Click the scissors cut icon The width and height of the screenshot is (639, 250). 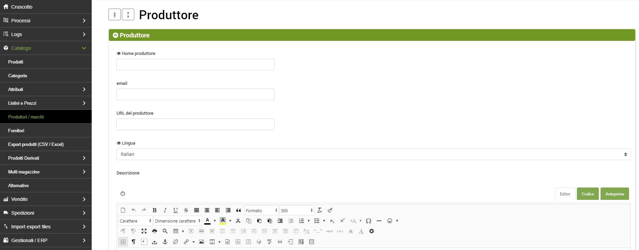tap(238, 221)
